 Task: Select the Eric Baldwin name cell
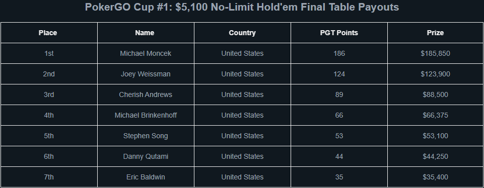pyautogui.click(x=146, y=177)
